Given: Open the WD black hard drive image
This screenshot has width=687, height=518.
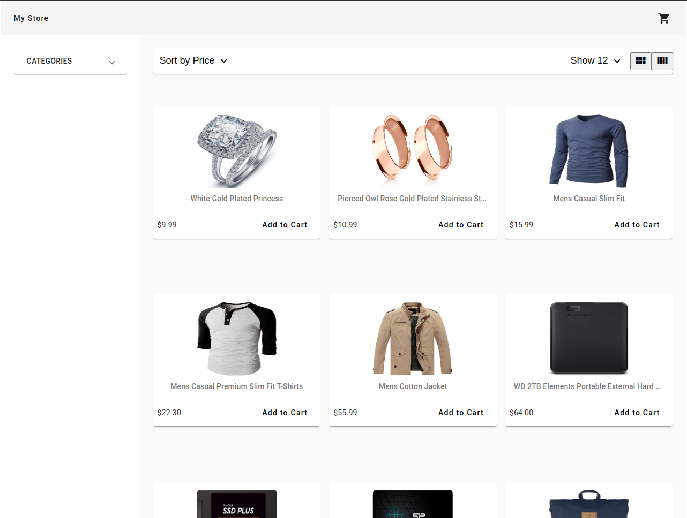Looking at the screenshot, I should (589, 338).
